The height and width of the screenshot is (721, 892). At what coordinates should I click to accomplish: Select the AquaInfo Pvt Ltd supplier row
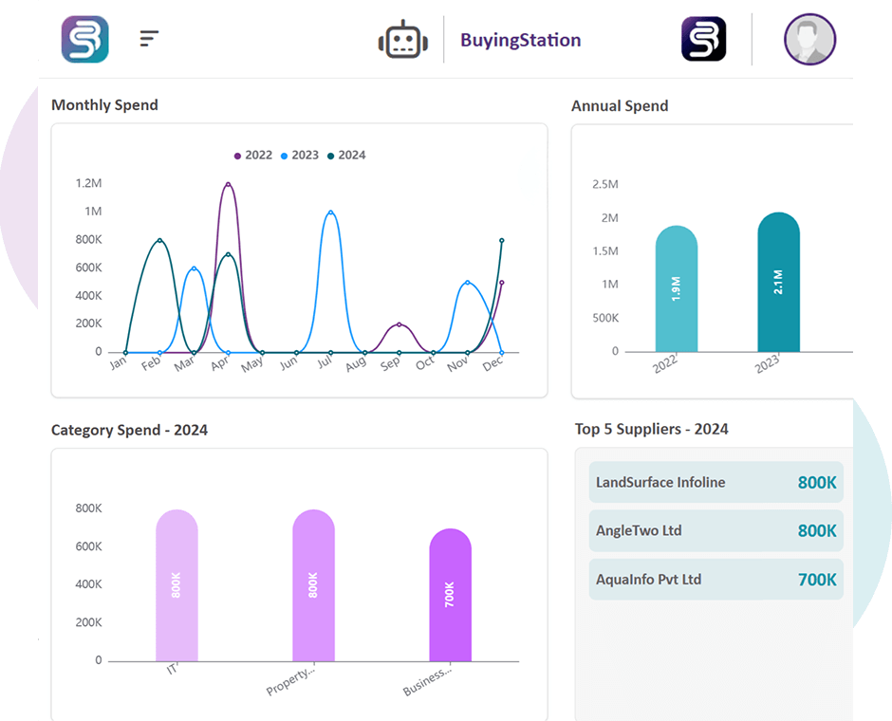coord(715,579)
